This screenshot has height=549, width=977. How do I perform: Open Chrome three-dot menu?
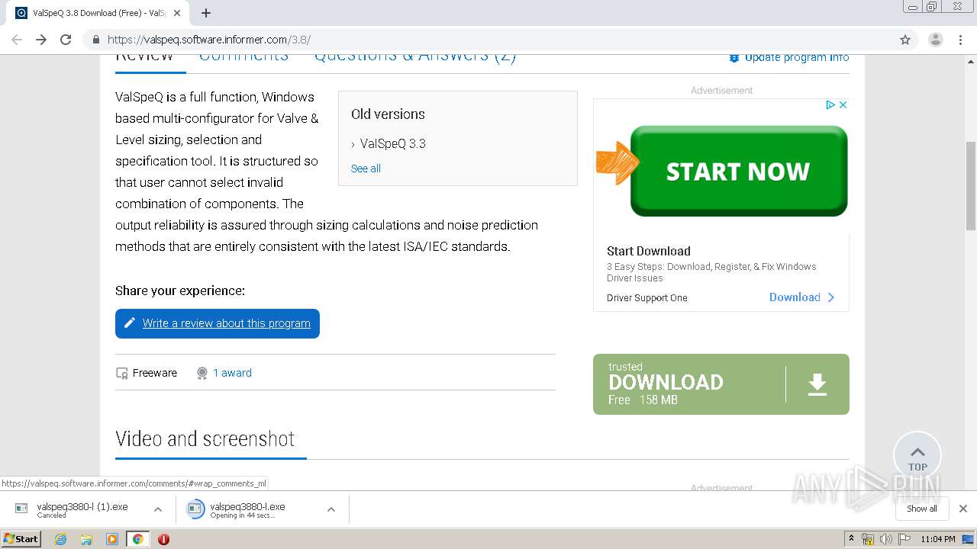[x=960, y=40]
